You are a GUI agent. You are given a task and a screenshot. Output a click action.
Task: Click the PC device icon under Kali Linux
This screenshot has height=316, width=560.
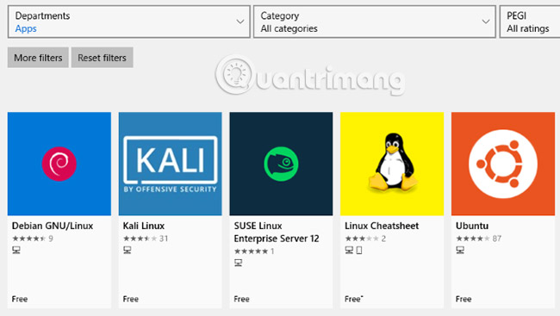coord(128,251)
